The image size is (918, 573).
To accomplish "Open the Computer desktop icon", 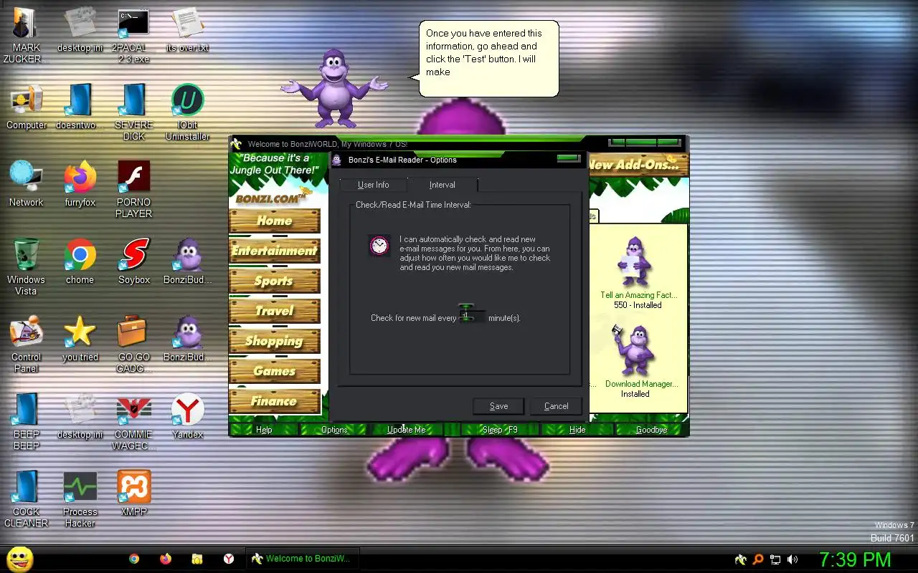I will point(27,107).
